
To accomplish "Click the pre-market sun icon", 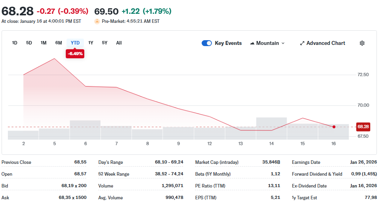I will [97, 21].
